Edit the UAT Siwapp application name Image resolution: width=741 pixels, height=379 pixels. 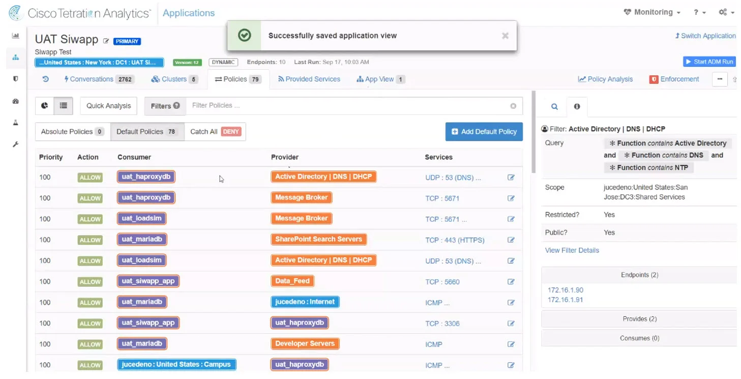coord(106,41)
